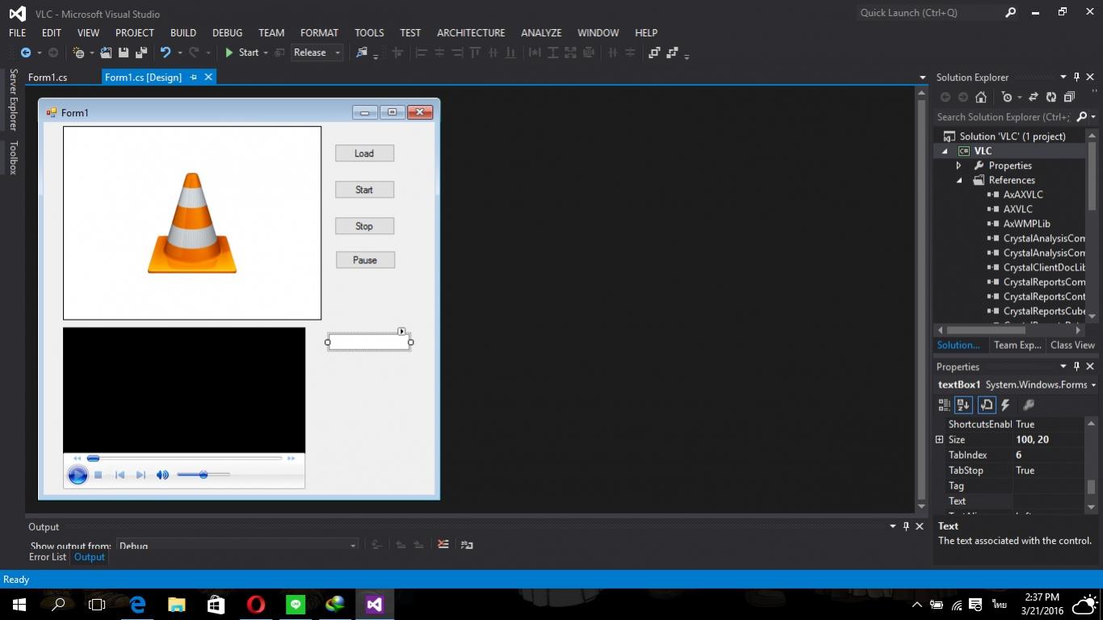Mute the media player via speaker icon
This screenshot has width=1103, height=620.
[x=162, y=475]
